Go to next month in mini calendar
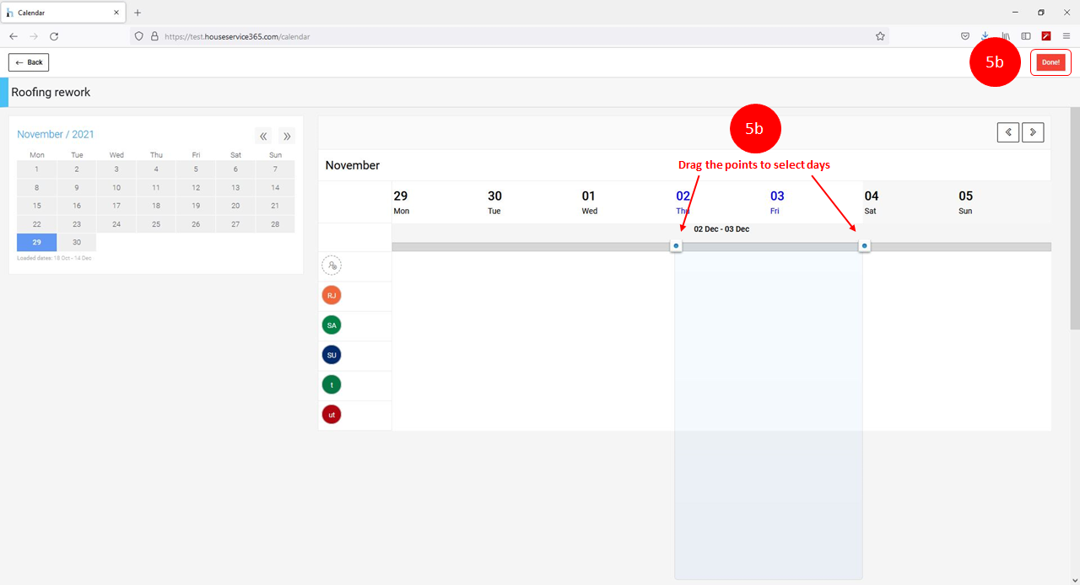The width and height of the screenshot is (1080, 585). click(287, 136)
